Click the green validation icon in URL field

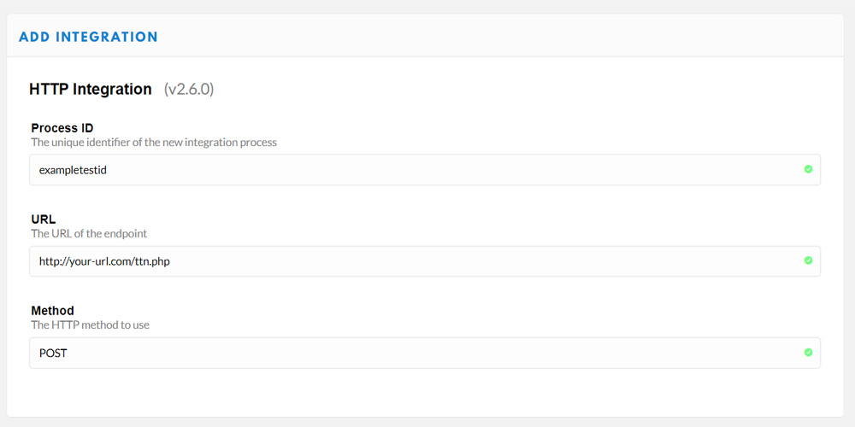tap(808, 260)
